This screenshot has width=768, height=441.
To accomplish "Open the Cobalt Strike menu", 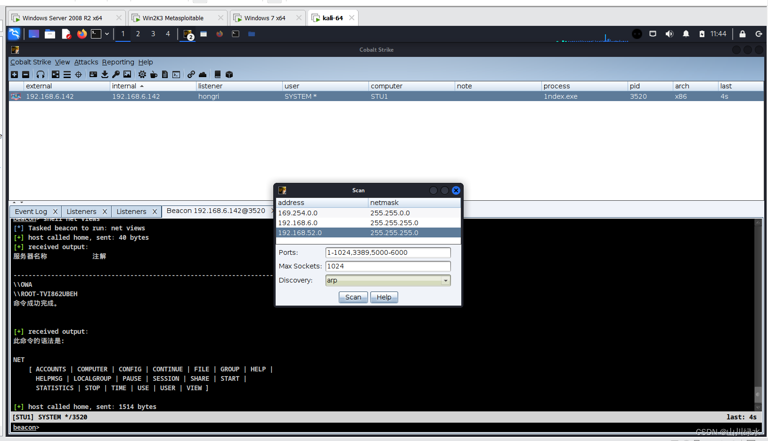I will [31, 62].
